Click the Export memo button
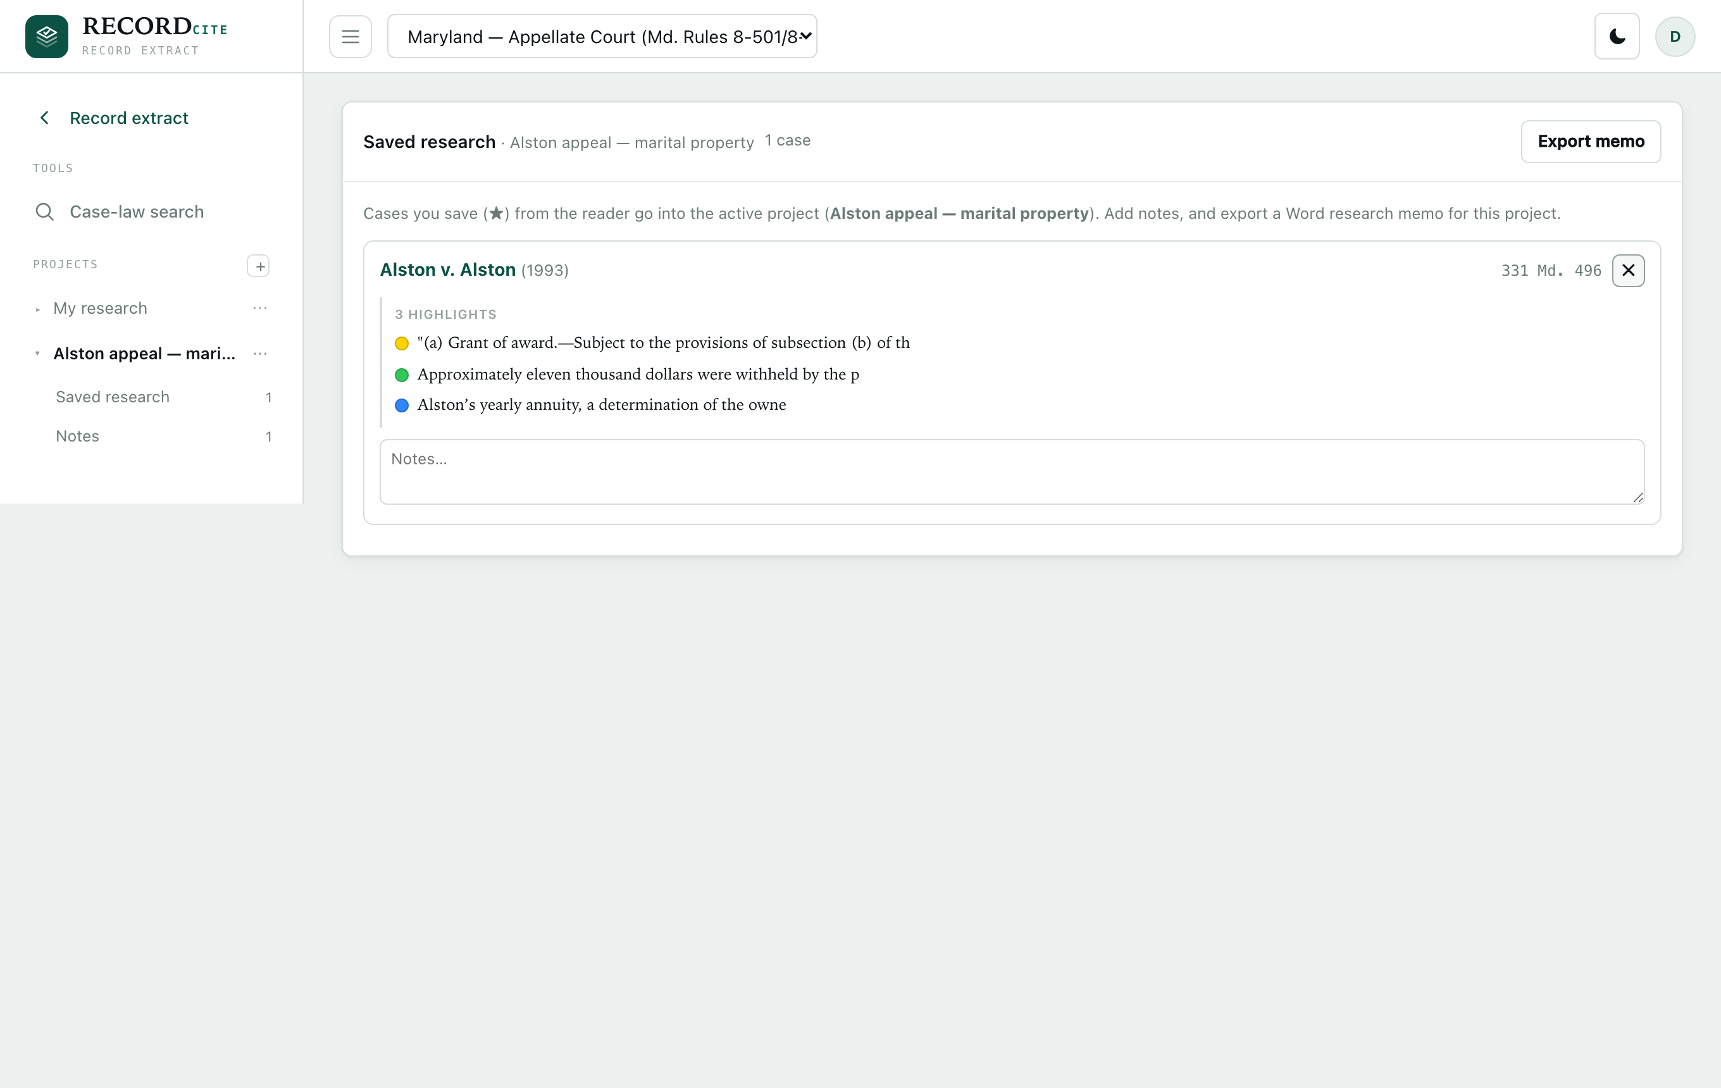Screen dimensions: 1721x1088 pos(1590,142)
